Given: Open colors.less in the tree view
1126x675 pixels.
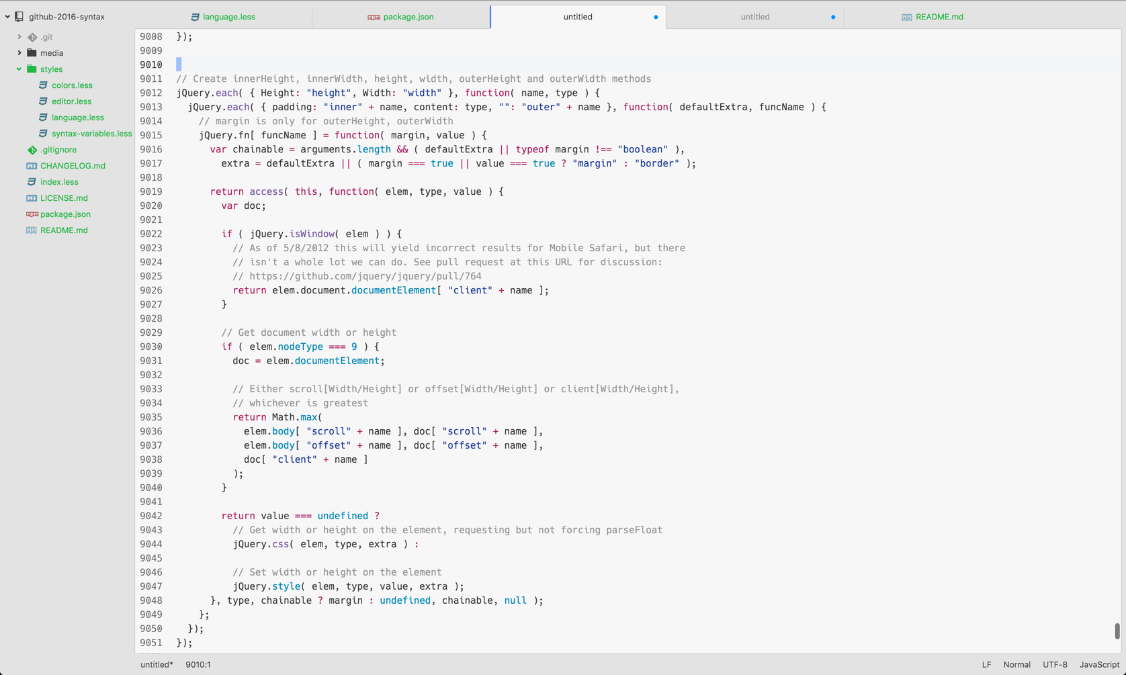Looking at the screenshot, I should [72, 85].
